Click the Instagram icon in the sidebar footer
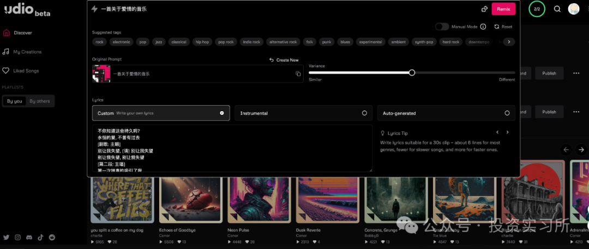The height and width of the screenshot is (249, 589). click(17, 237)
